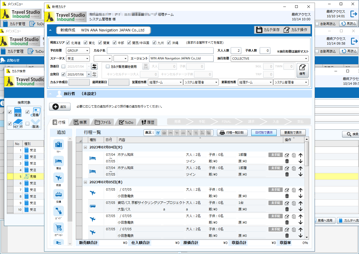Click the calculator icon beside カルテ販売額を使用
359x254 pixels.
(x=145, y=67)
